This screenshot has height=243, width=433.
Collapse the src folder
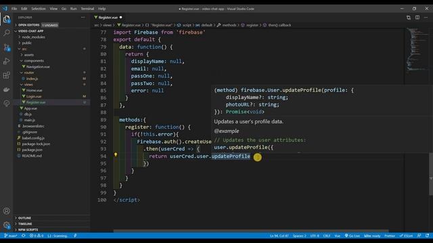click(x=51, y=49)
